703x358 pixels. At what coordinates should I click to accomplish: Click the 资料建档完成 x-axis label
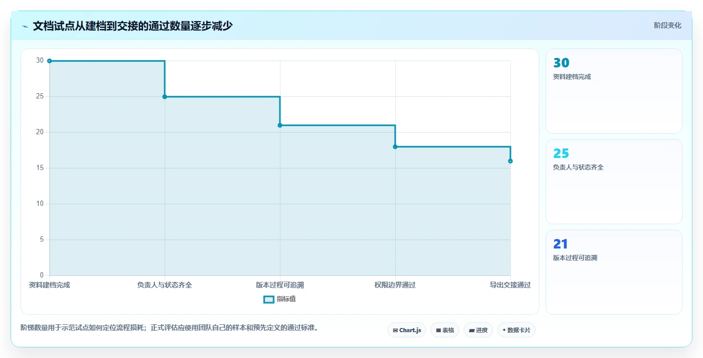49,285
